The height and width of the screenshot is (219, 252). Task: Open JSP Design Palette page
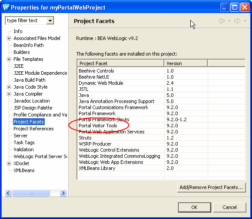pos(33,108)
